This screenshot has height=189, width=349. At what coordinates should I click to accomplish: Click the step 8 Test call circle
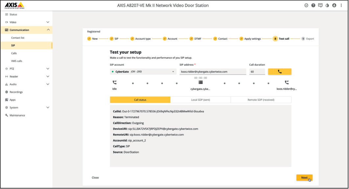(275, 39)
